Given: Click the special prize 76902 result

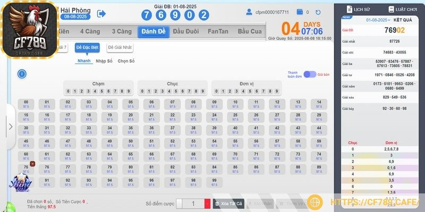Looking at the screenshot, I should coord(394,30).
